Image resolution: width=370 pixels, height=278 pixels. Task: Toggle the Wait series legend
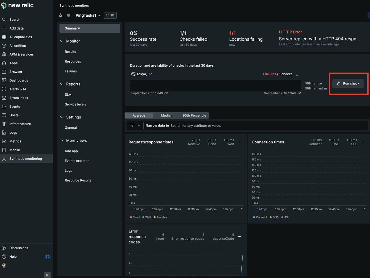[x=147, y=217]
